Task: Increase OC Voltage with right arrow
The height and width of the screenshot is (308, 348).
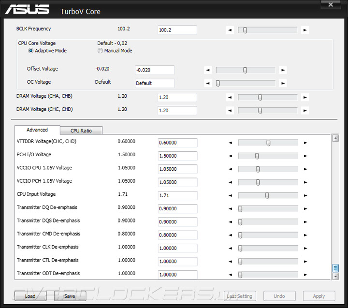Action: (283, 83)
